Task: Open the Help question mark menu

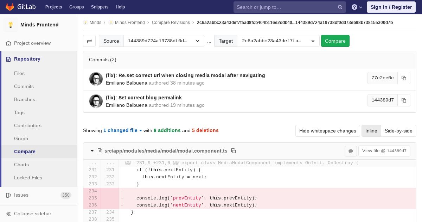Action: point(357,7)
